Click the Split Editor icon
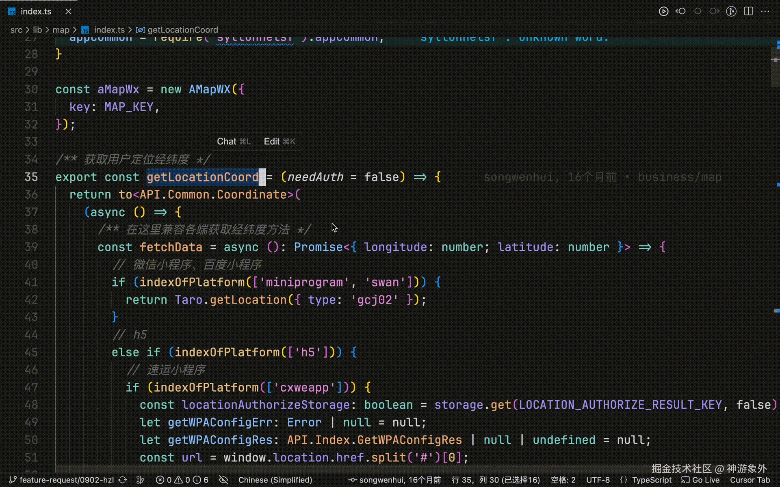 click(x=748, y=11)
